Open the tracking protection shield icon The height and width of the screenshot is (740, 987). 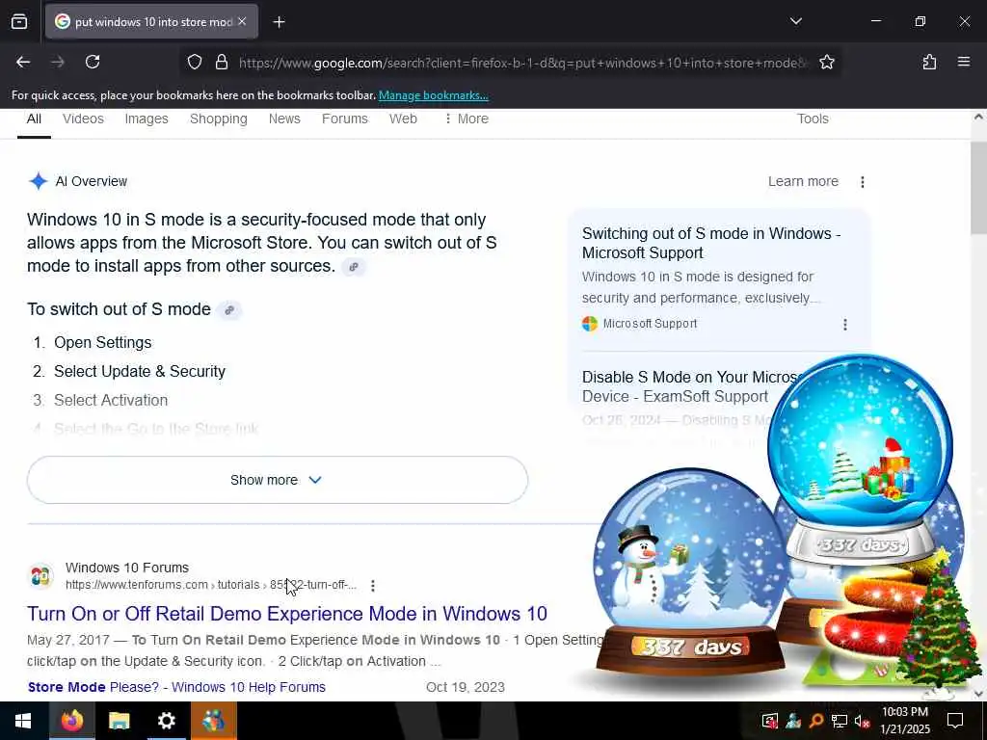[195, 62]
